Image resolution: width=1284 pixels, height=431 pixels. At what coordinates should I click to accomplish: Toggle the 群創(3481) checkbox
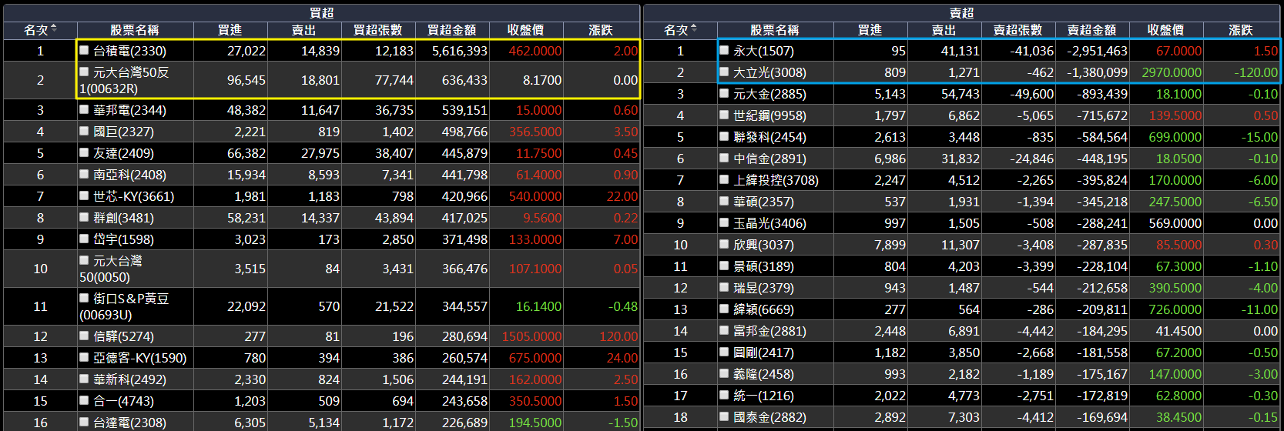[85, 217]
